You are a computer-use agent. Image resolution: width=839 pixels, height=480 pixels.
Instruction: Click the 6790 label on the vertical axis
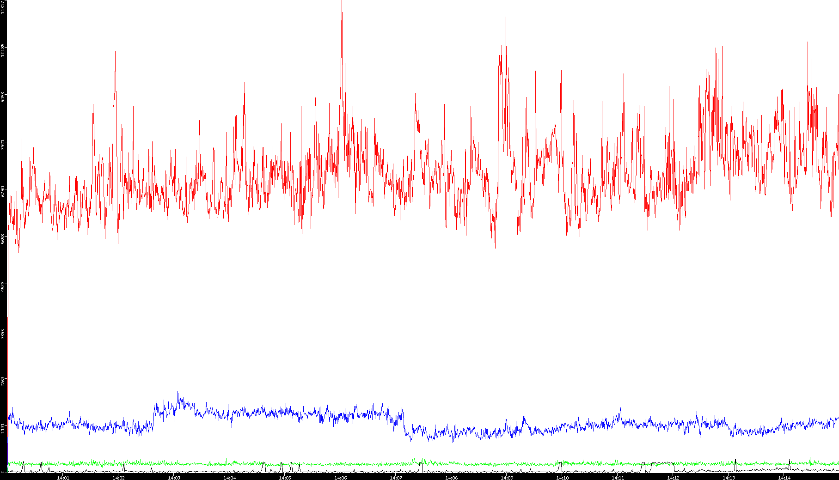(x=3, y=192)
